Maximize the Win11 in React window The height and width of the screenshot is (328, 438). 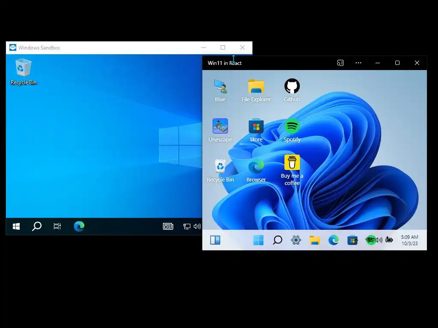(x=397, y=63)
